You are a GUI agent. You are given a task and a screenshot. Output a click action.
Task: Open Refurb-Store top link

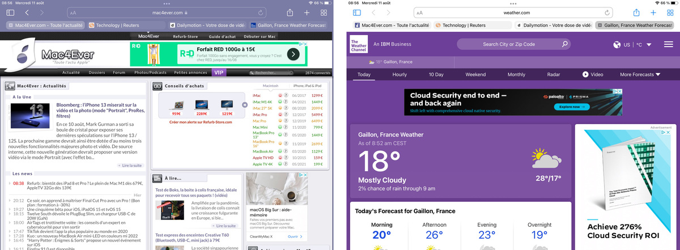(x=185, y=36)
